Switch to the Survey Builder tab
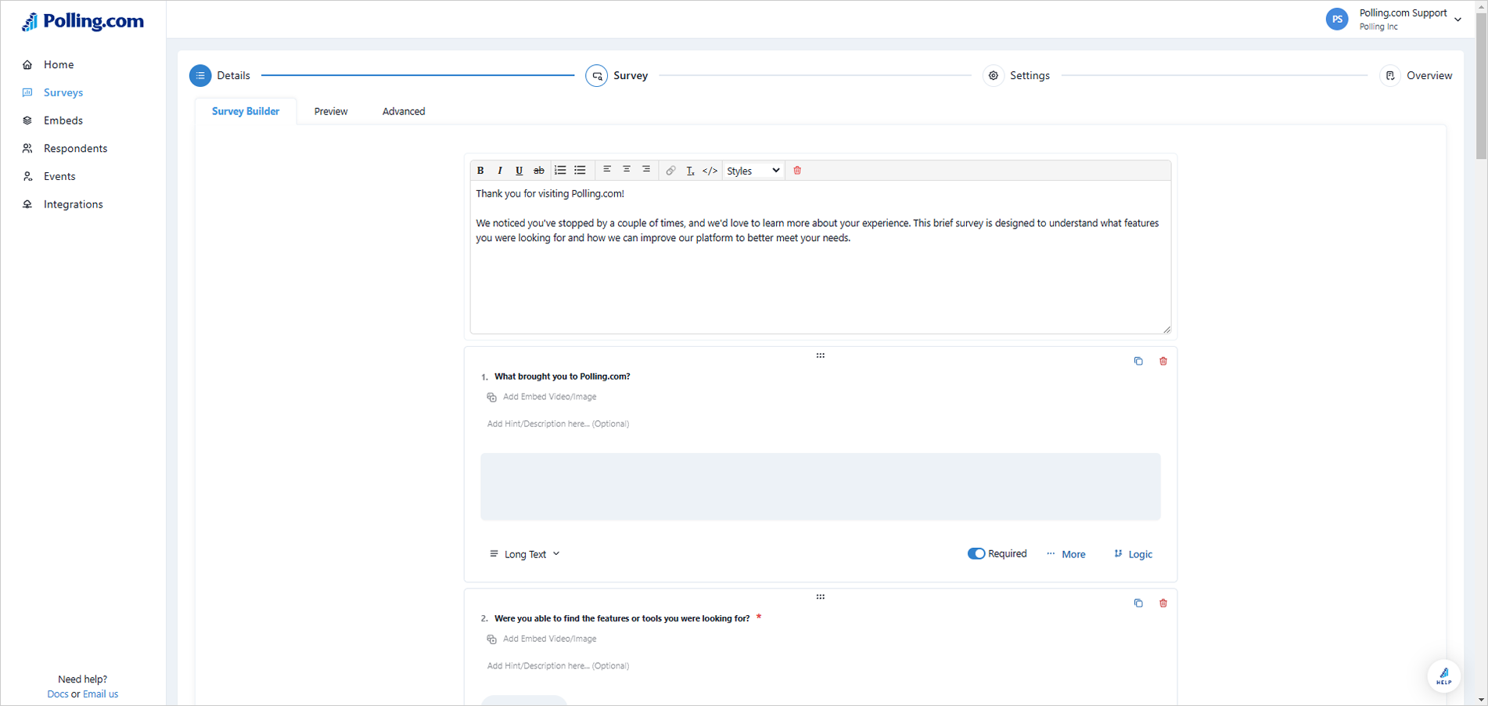 246,111
